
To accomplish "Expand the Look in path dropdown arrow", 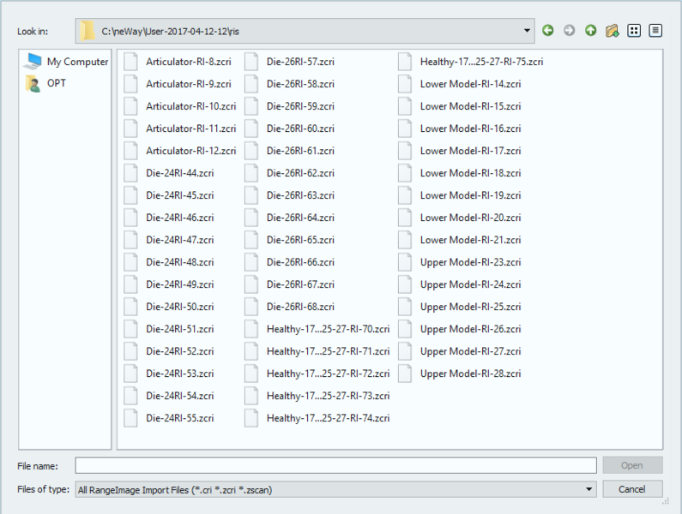I will point(527,31).
